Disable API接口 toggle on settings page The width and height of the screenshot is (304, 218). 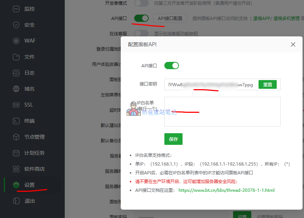(x=141, y=18)
